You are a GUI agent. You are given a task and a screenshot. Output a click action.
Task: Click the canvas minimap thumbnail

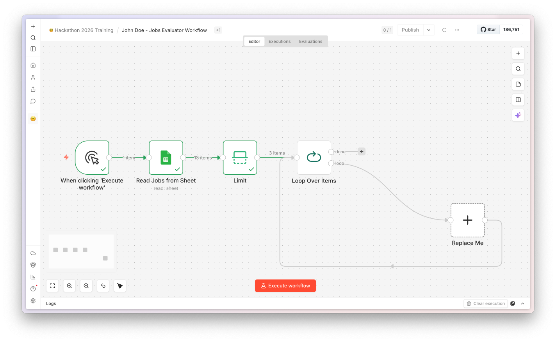point(81,252)
